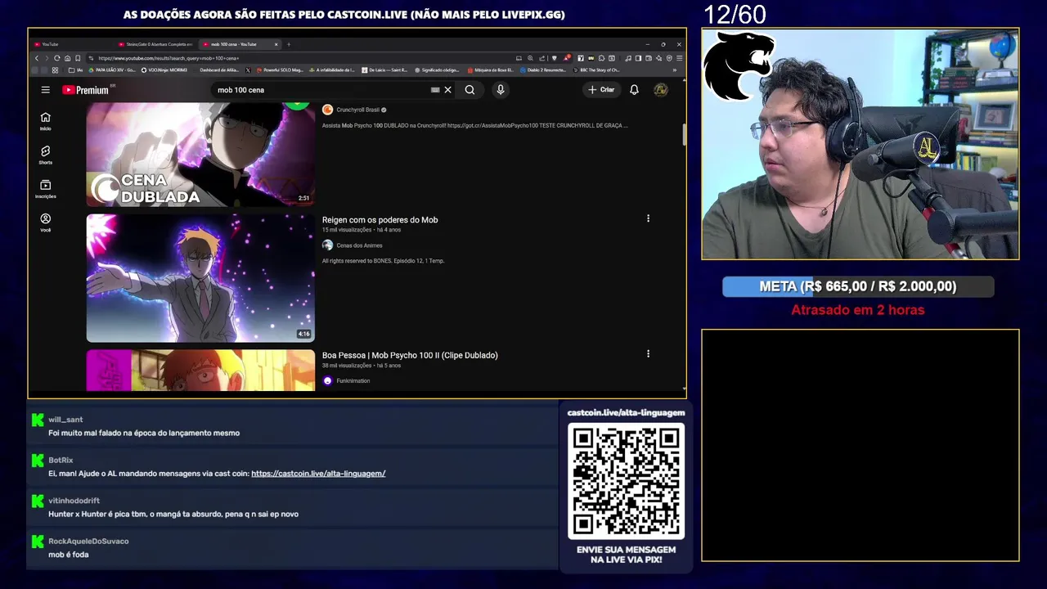Click the browser forward arrow
The image size is (1047, 589).
coord(47,58)
